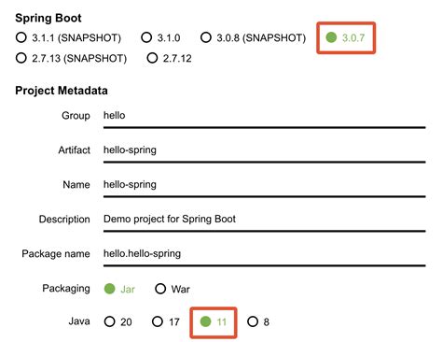Choose Java version 17
This screenshot has width=442, height=342.
tap(166, 321)
